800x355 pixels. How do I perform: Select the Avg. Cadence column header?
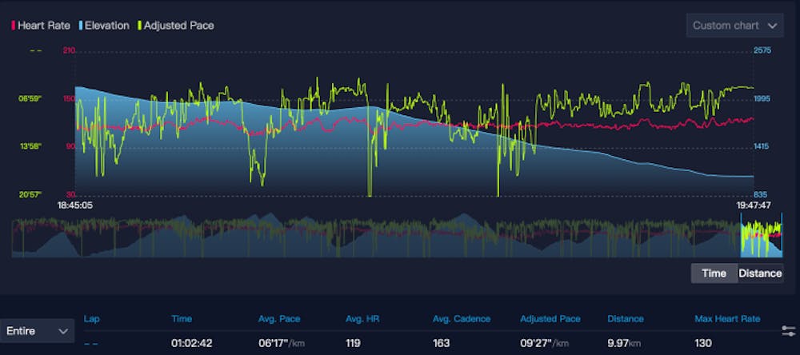coord(461,319)
